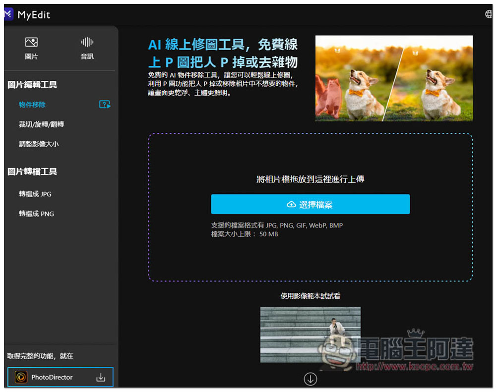The image size is (496, 392).
Task: Open the 物件移除 video tutorial icon
Action: point(105,105)
